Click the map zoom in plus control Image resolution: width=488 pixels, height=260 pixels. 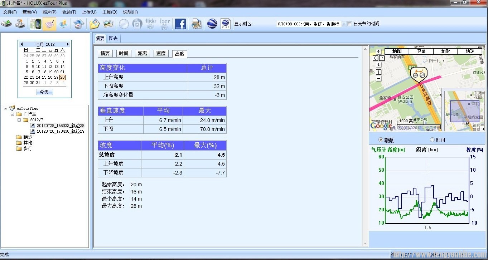pos(378,71)
